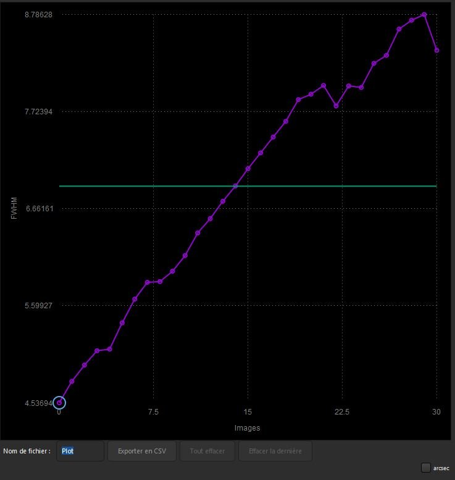This screenshot has height=480, width=455.
Task: Click the 7.5 x-axis tick label
Action: tap(153, 411)
